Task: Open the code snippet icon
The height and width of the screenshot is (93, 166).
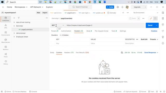Action: (163, 31)
